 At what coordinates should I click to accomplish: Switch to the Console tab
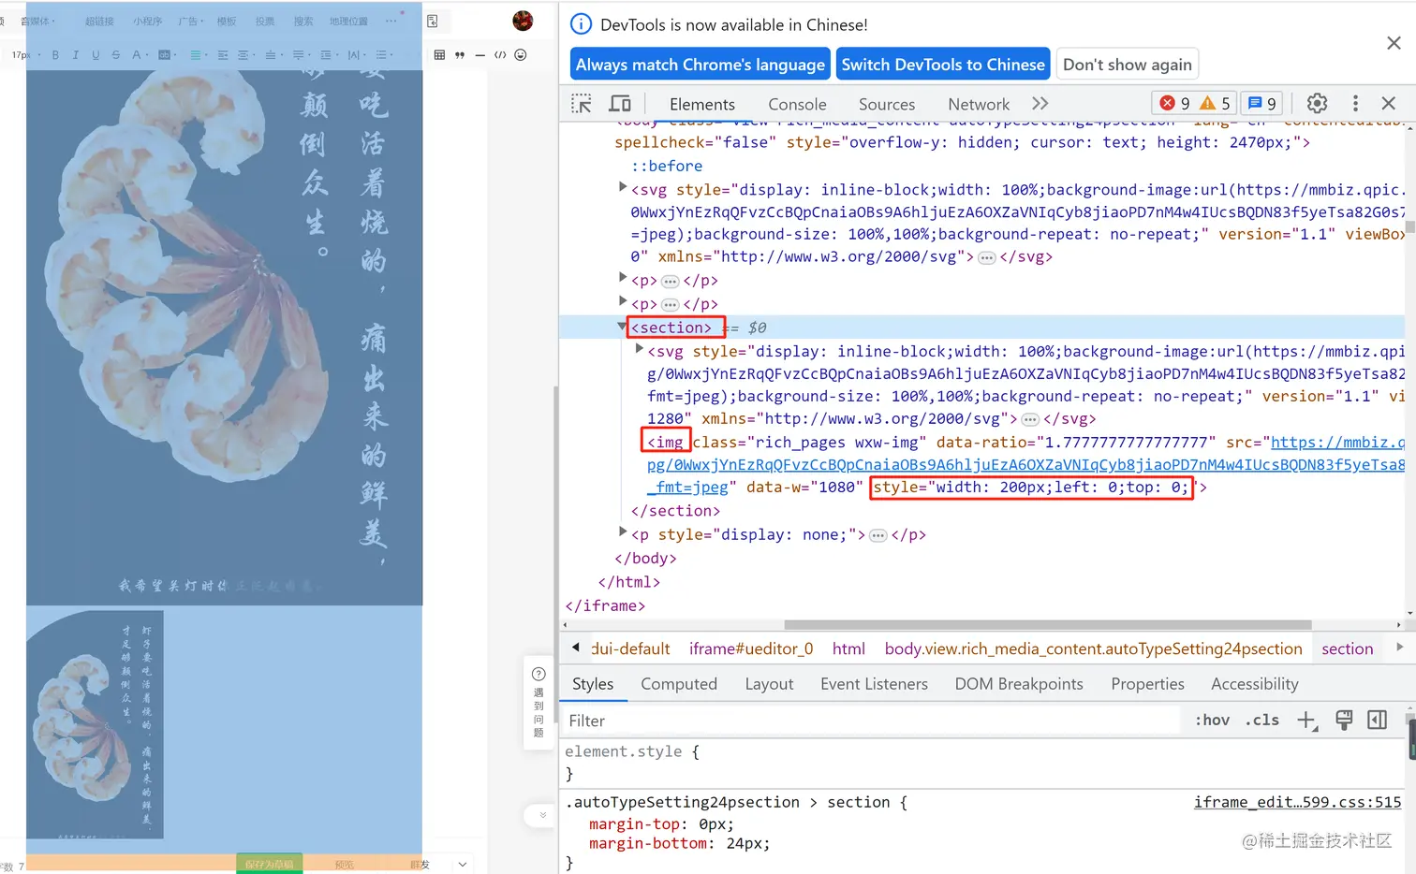(797, 104)
